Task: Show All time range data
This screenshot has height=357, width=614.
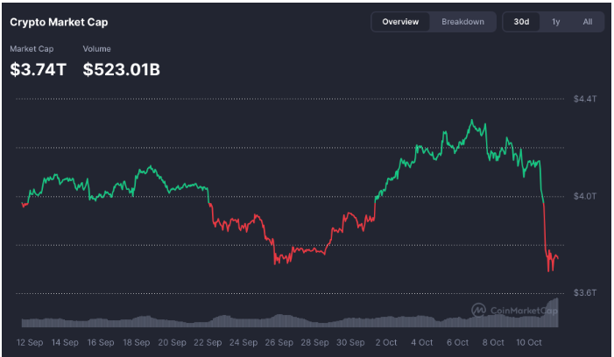Action: (588, 22)
